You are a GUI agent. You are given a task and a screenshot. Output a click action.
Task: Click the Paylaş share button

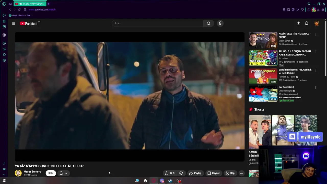[195, 173]
